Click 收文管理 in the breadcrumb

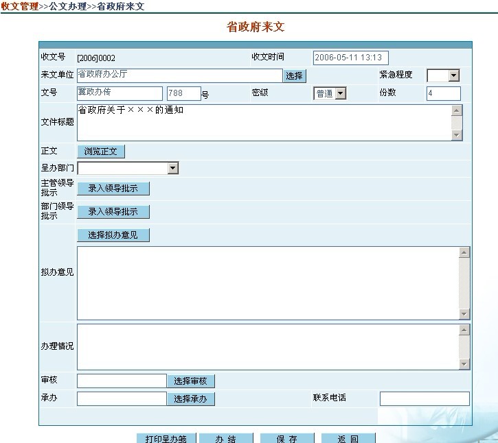click(20, 6)
